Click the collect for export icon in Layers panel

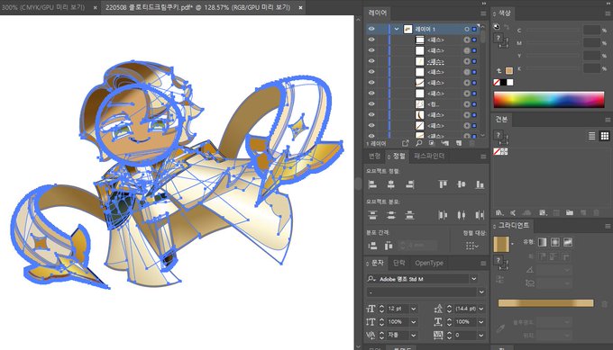pyautogui.click(x=406, y=143)
